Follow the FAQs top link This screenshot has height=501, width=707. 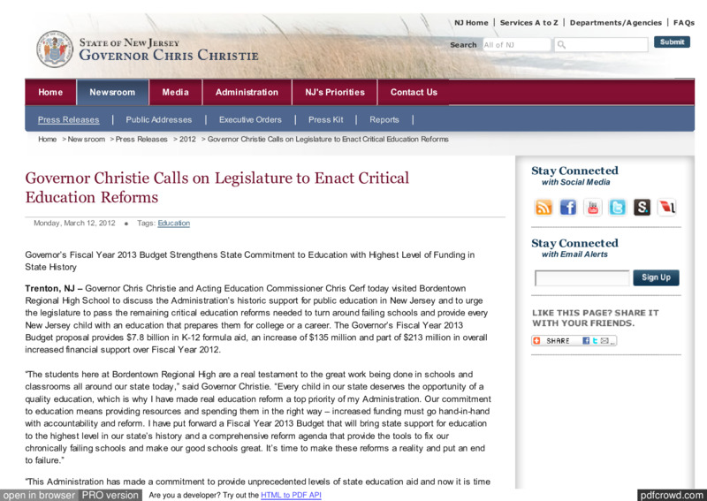click(x=684, y=23)
